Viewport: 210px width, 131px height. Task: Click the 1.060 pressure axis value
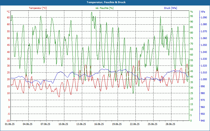coord(204,38)
